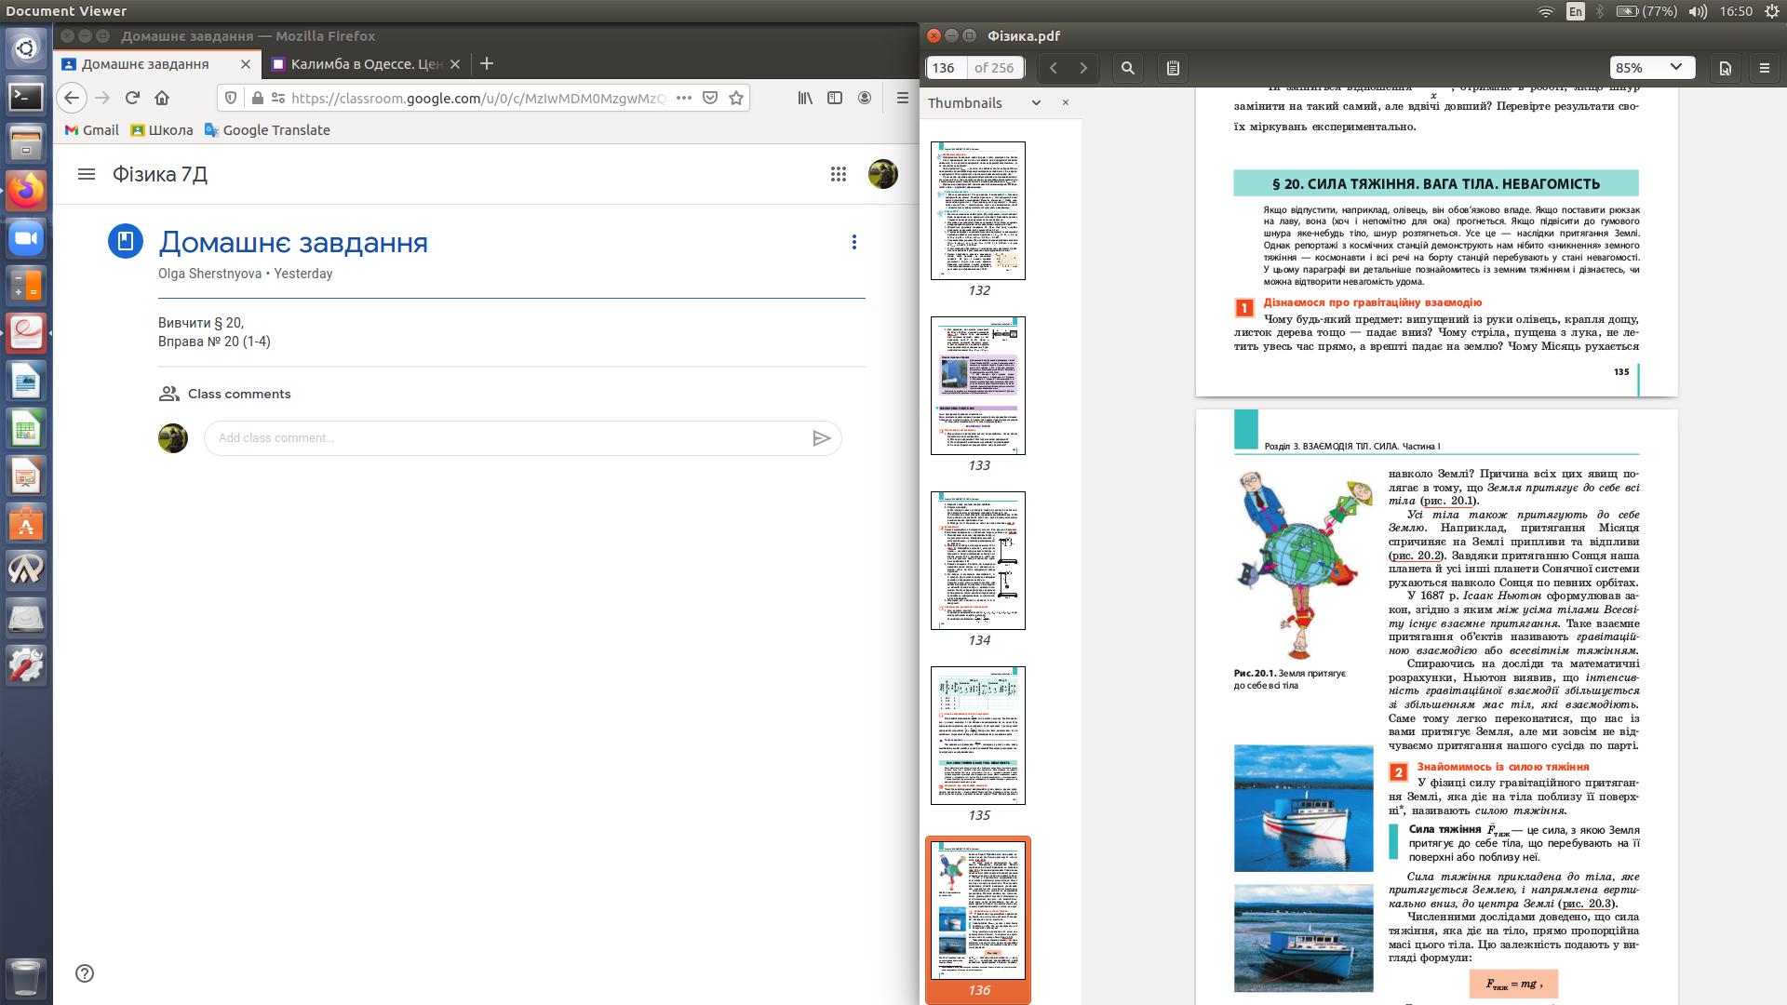The height and width of the screenshot is (1005, 1787).
Task: Bookmark this page with star icon
Action: (x=736, y=98)
